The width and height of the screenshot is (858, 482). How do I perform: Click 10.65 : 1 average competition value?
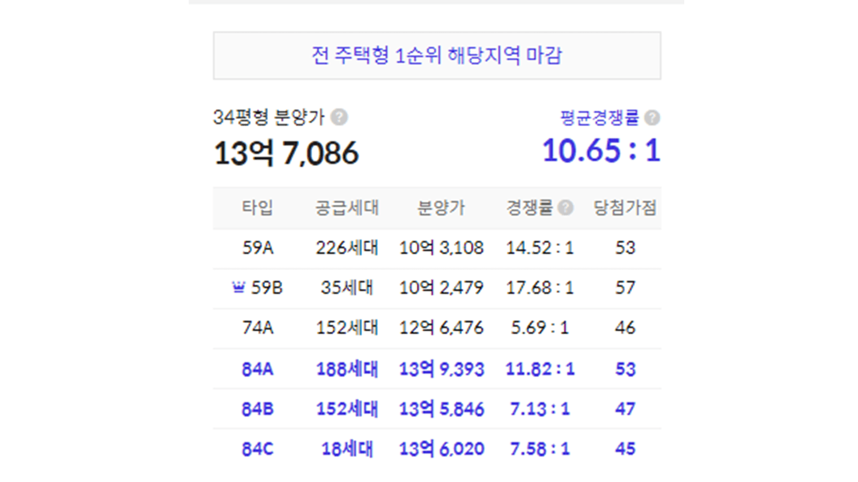point(601,151)
